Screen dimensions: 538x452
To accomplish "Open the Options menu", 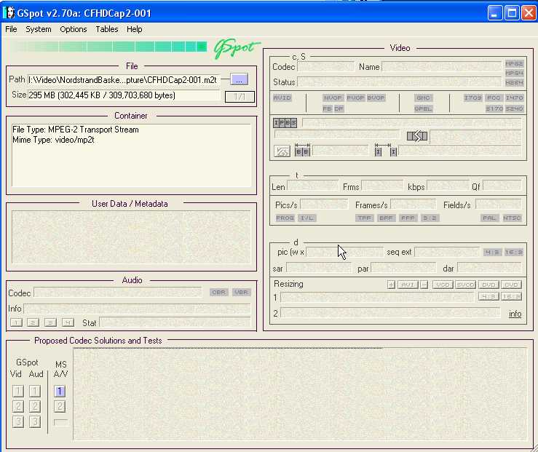I will coord(74,29).
